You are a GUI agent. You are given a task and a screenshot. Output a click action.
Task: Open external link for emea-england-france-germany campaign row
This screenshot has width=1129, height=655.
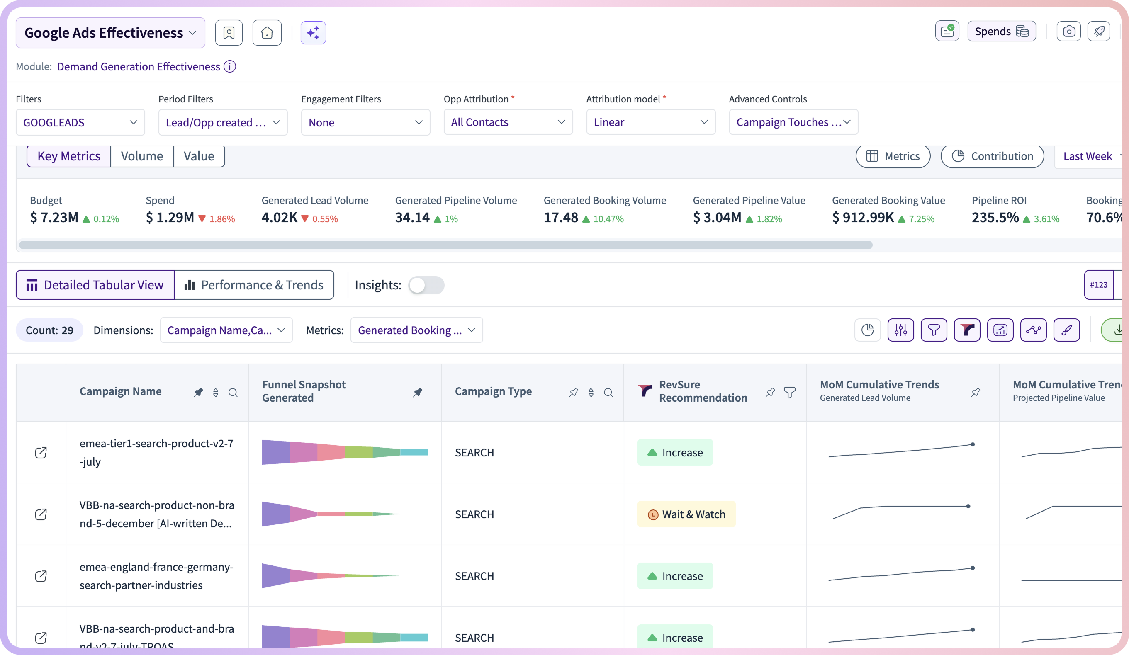pyautogui.click(x=41, y=576)
